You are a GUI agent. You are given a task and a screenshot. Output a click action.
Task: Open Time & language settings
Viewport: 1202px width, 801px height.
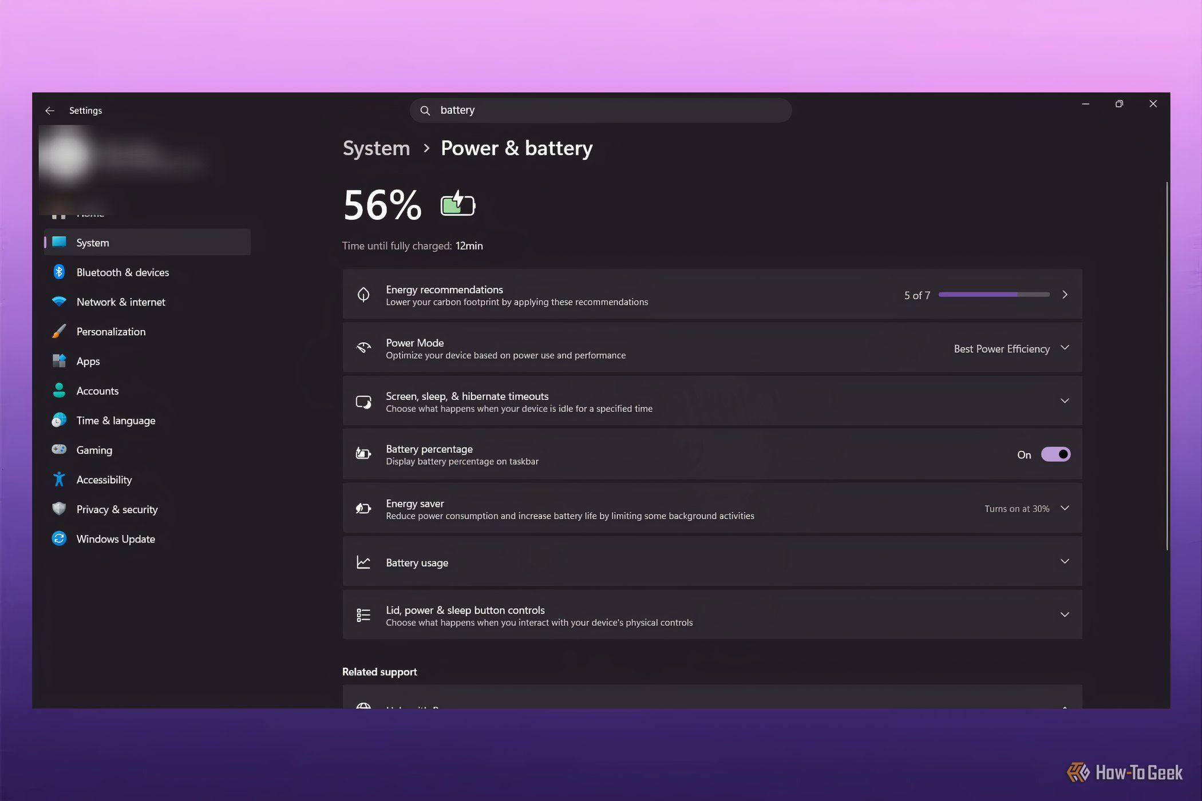click(147, 420)
